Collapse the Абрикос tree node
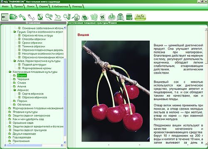The image size is (208, 149). (x=15, y=90)
